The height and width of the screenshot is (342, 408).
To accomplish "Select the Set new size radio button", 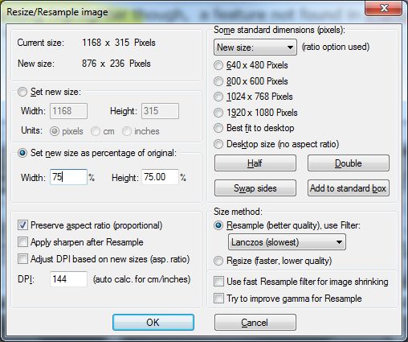I will point(22,92).
